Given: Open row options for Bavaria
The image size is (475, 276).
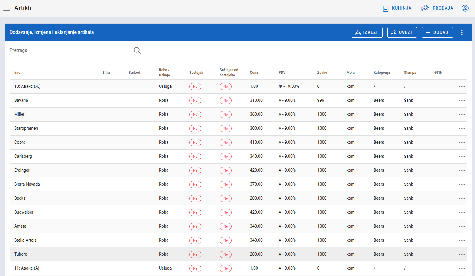Looking at the screenshot, I should coord(462,101).
